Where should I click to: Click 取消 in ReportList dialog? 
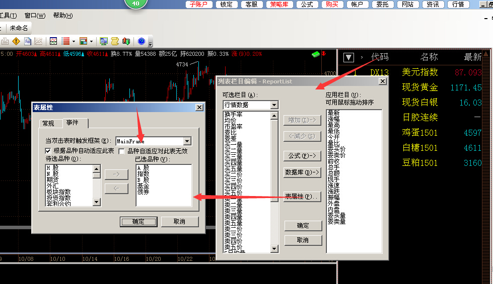tap(303, 240)
